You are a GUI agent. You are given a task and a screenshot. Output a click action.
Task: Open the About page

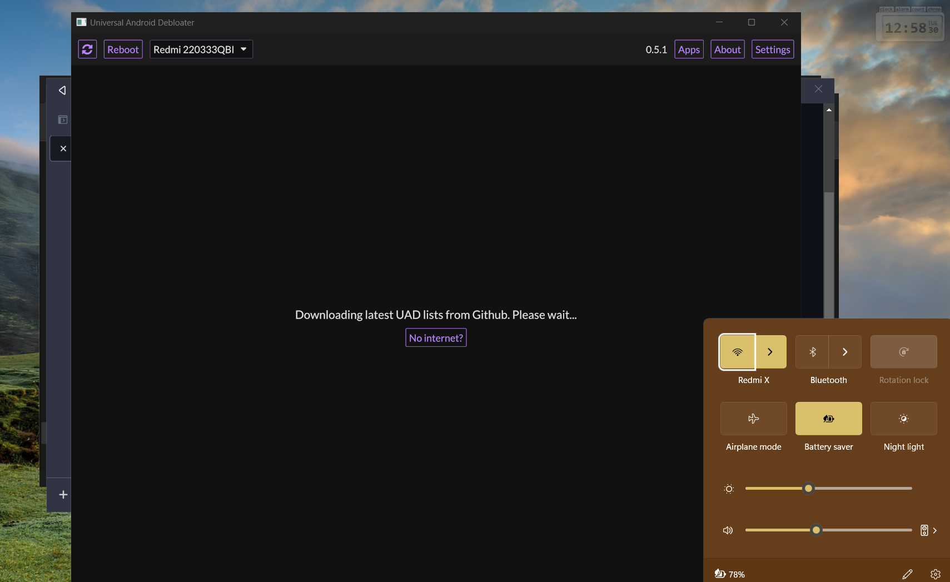(728, 49)
